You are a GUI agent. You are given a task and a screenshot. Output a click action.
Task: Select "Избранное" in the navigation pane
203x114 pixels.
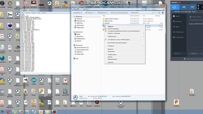point(79,16)
